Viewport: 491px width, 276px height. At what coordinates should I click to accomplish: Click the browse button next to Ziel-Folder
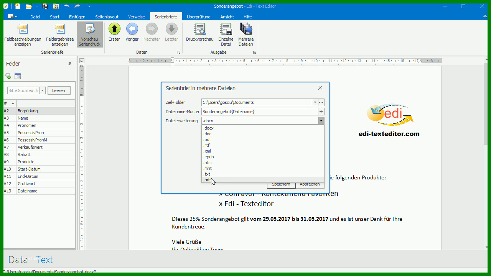(321, 102)
